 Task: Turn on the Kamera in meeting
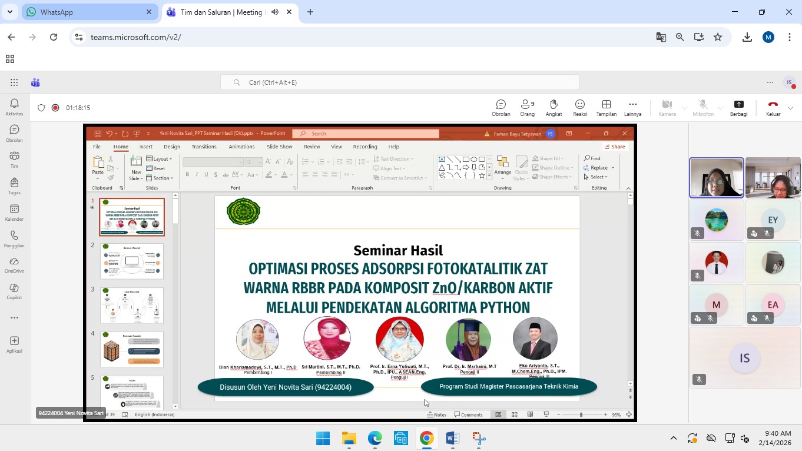tap(667, 108)
